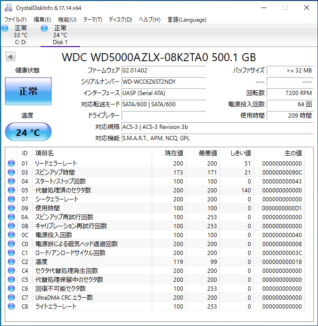This screenshot has height=326, width=318.
Task: Click the 項目名 column header
Action: 92,153
